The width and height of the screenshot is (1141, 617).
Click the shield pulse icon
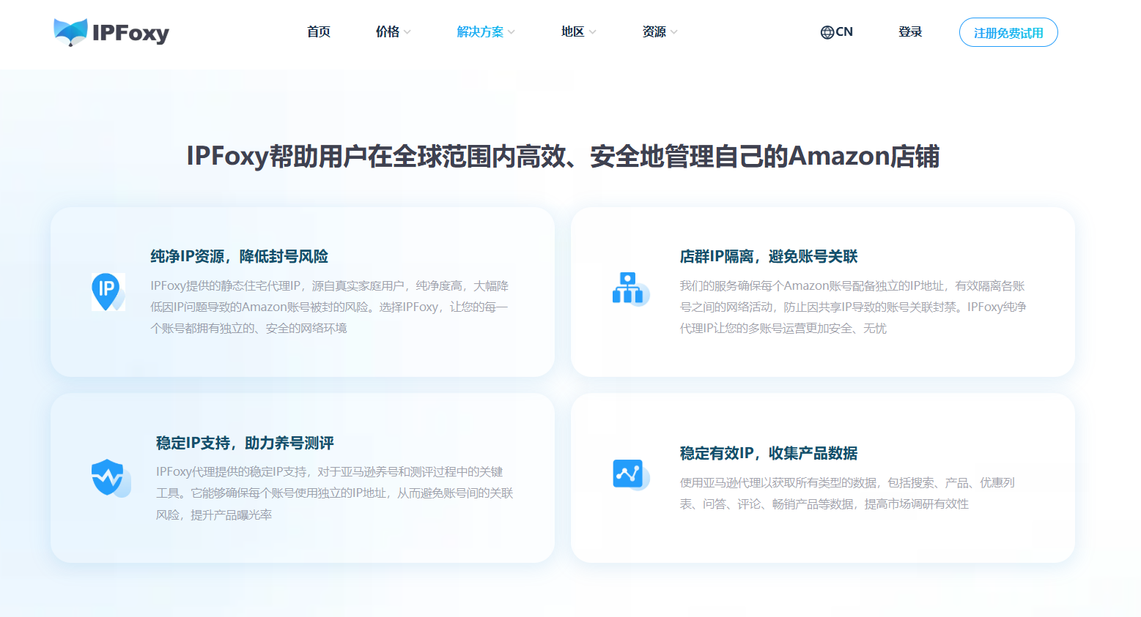[x=111, y=478]
